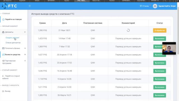The width and height of the screenshot is (179, 101).
Task: Click Выполнено badge for 14 Мая row
Action: click(x=160, y=39)
